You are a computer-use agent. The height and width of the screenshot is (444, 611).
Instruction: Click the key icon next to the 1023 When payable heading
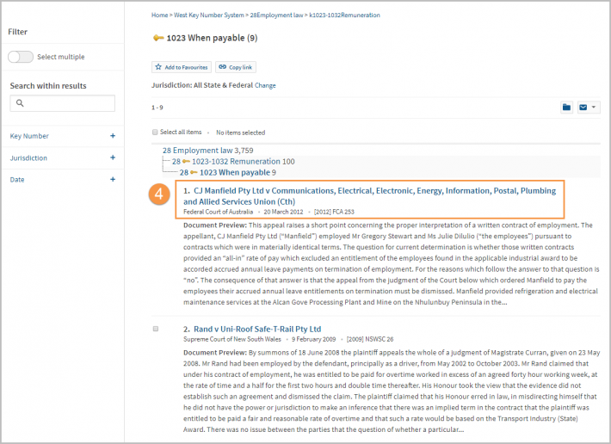click(x=158, y=38)
